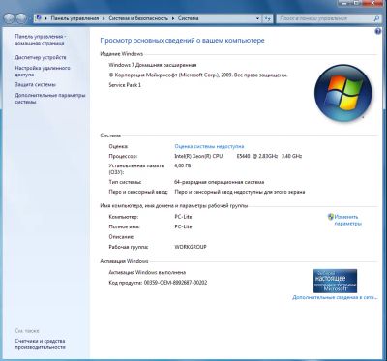Click Панель управления breadcrumb
The image size is (387, 361).
tap(74, 18)
